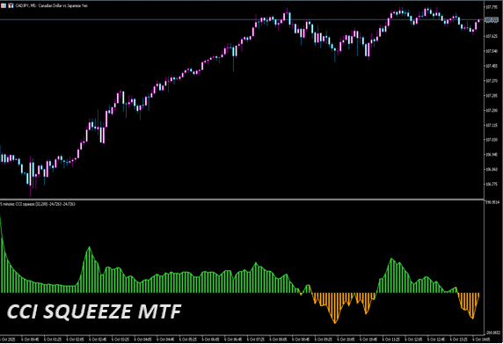
Task: Click the 6 Oct 11:25 time label
Action: [391, 340]
